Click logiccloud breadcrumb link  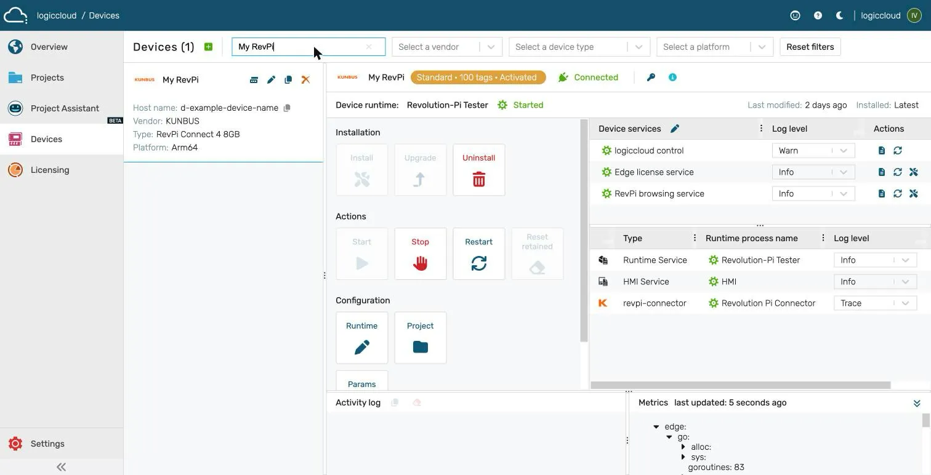tap(57, 15)
